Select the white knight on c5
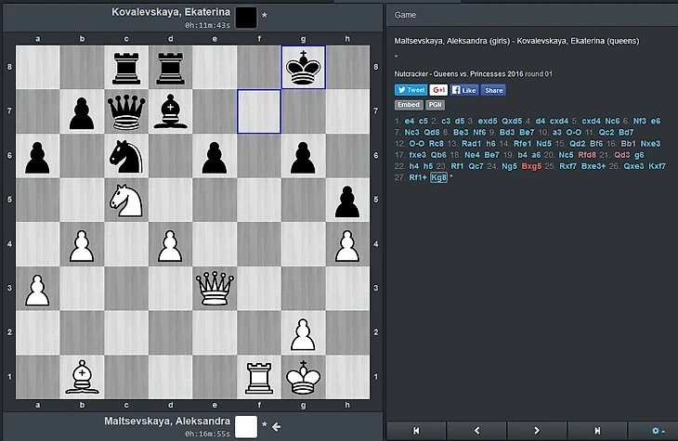Viewport: 678px width, 441px height. click(125, 201)
